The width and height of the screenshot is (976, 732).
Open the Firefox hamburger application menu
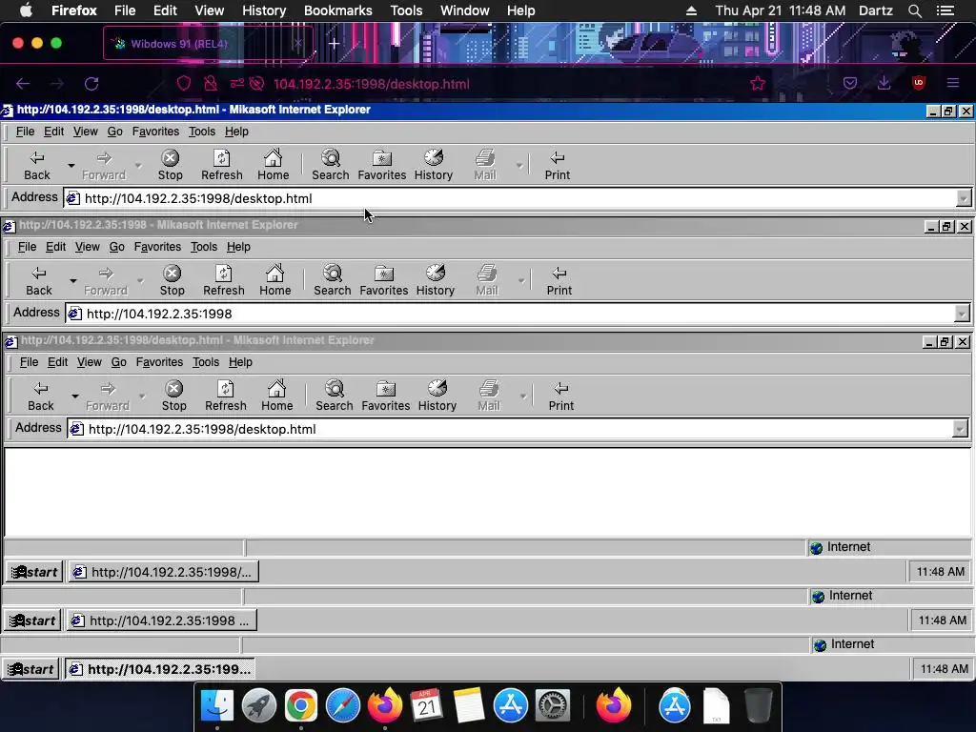(953, 83)
